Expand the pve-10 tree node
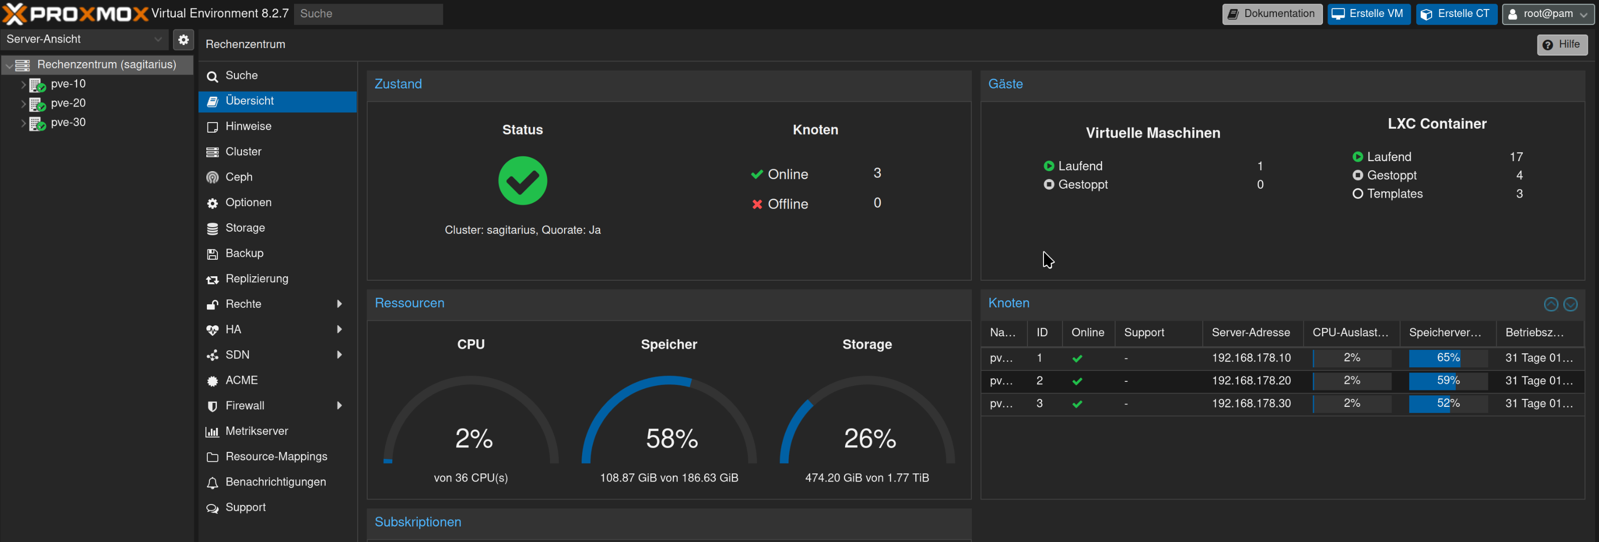This screenshot has width=1599, height=542. pos(23,85)
